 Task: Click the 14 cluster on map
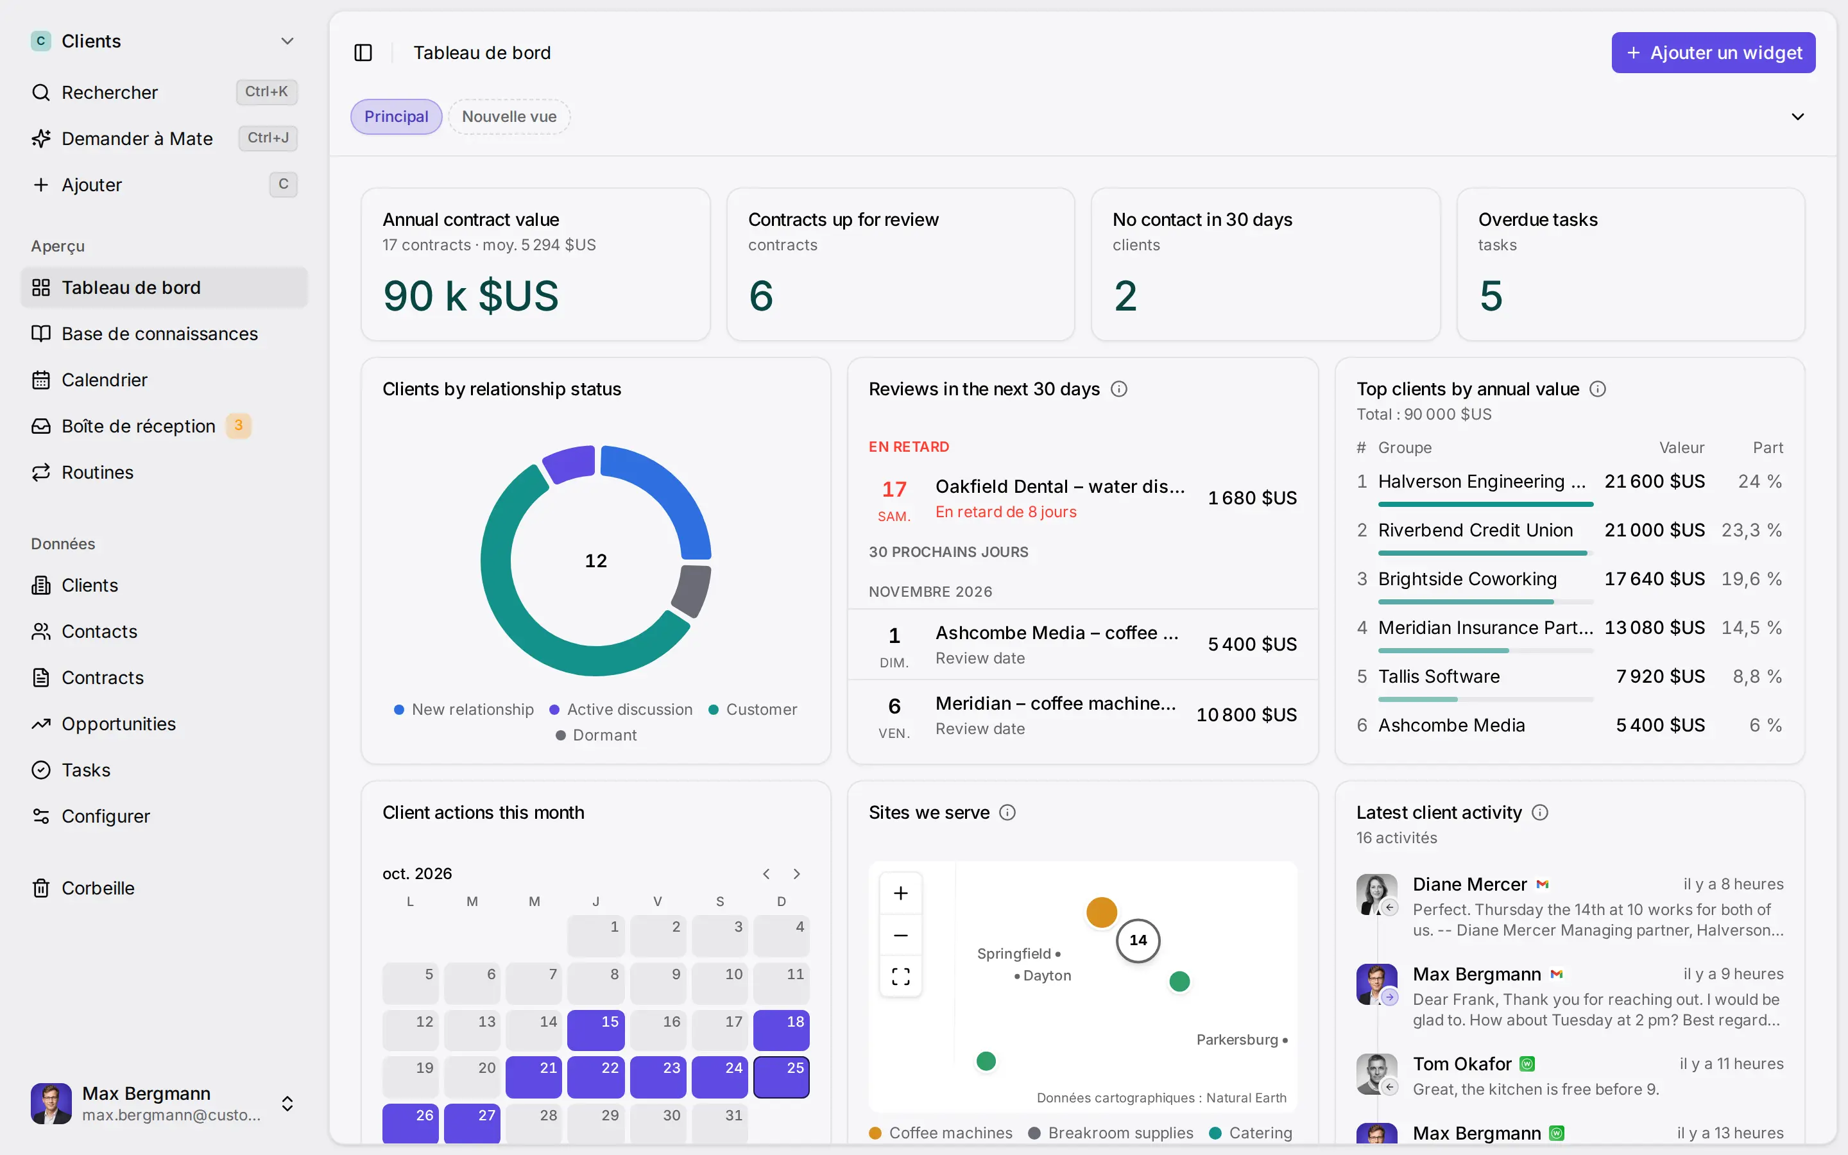[1138, 940]
